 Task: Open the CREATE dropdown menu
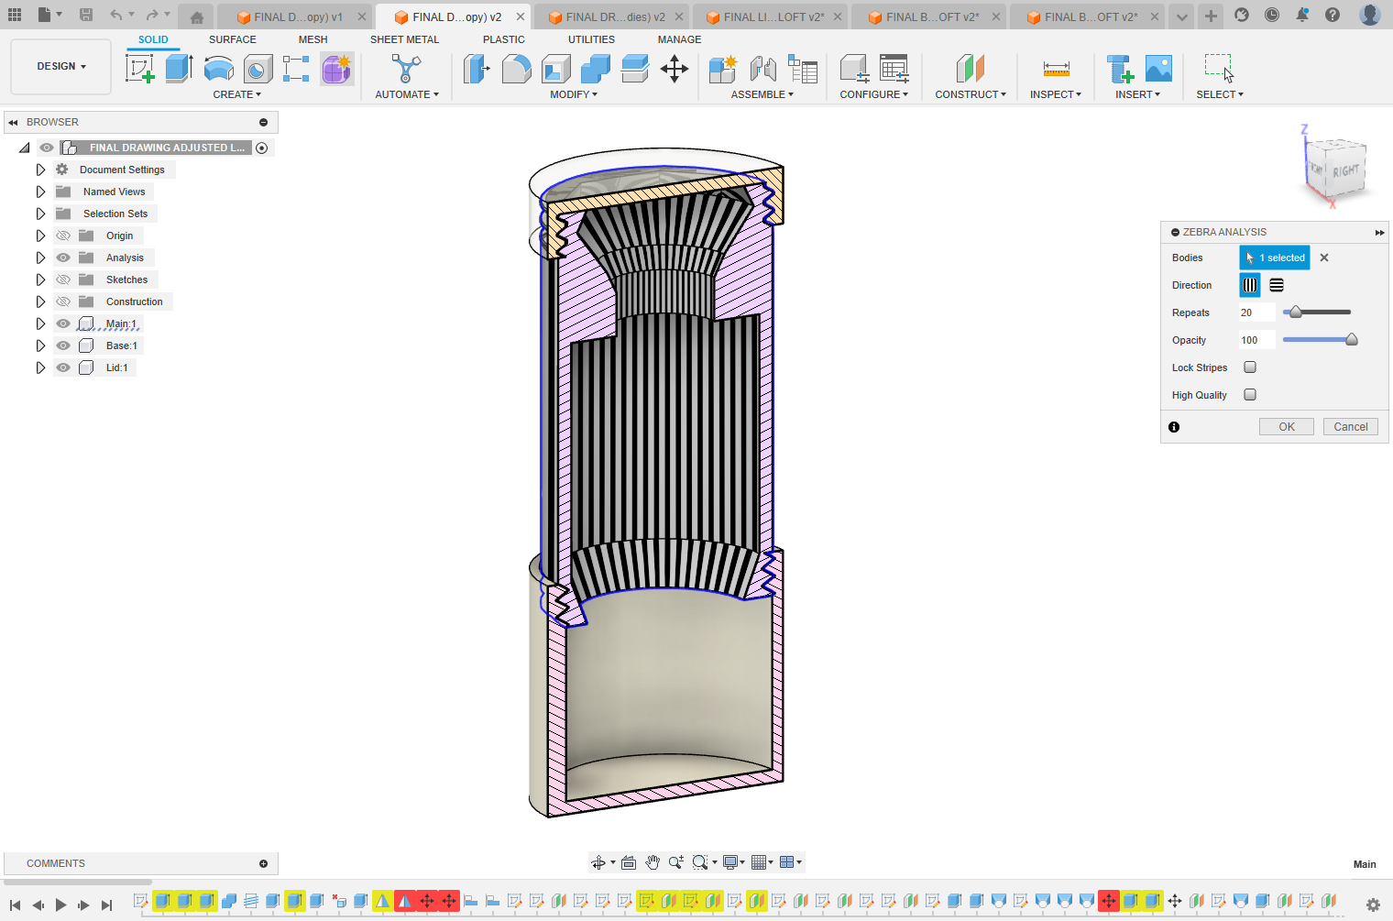[237, 94]
